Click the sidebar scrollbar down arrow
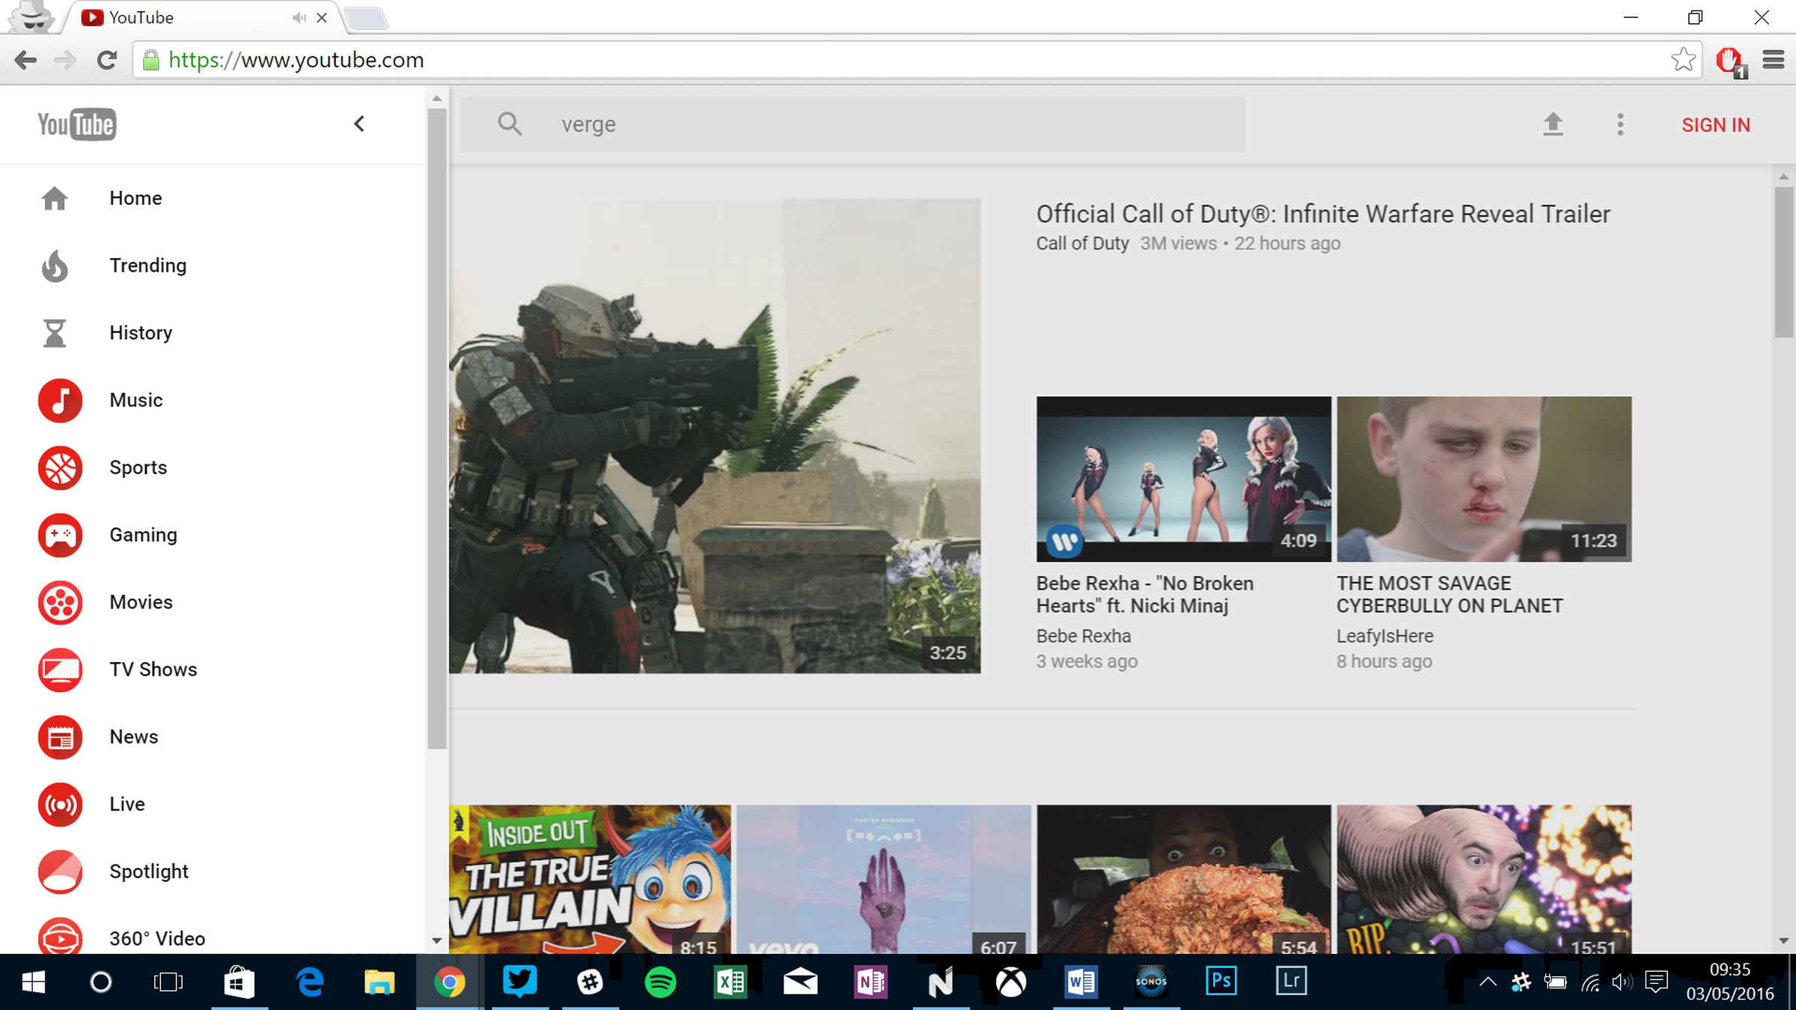 point(437,941)
